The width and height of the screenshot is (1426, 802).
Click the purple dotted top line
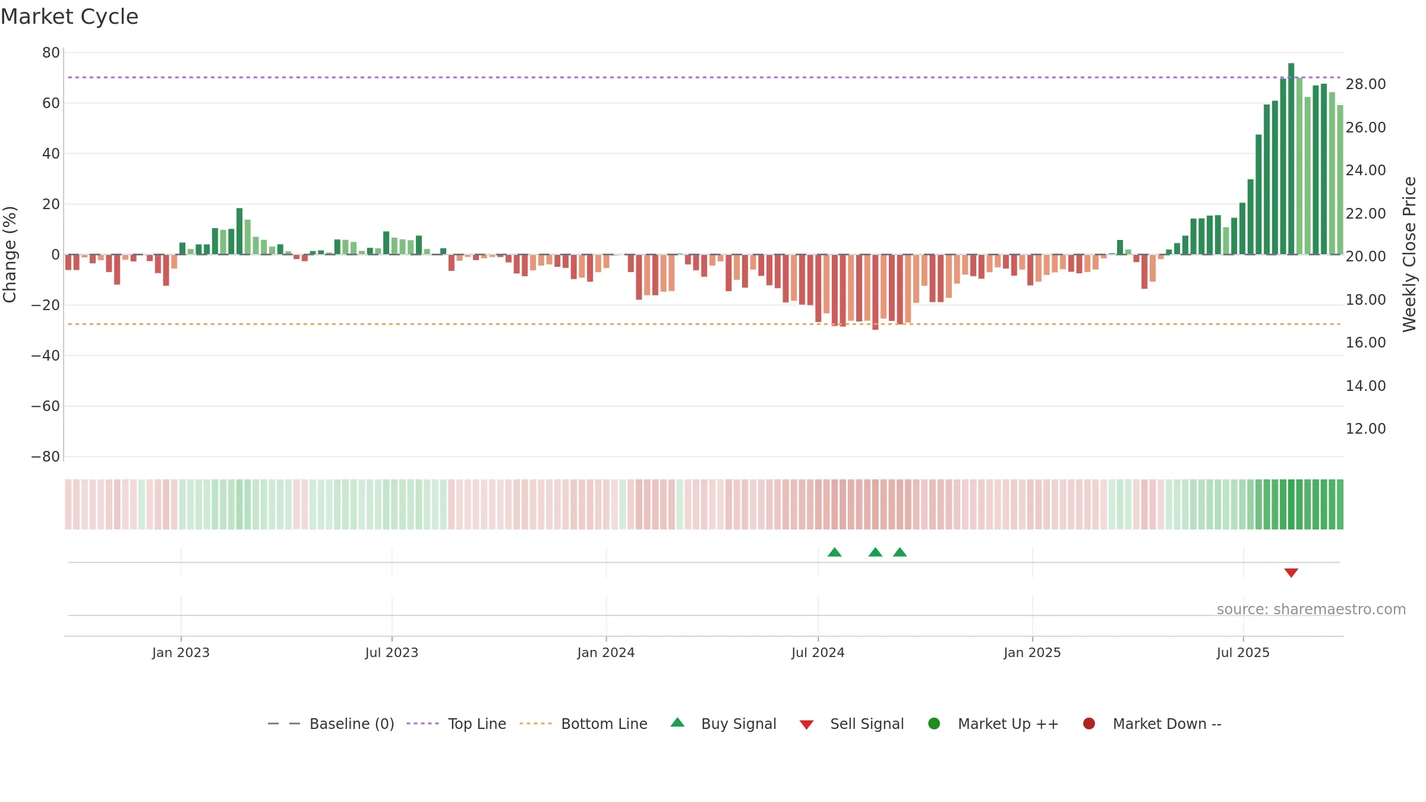click(x=704, y=77)
